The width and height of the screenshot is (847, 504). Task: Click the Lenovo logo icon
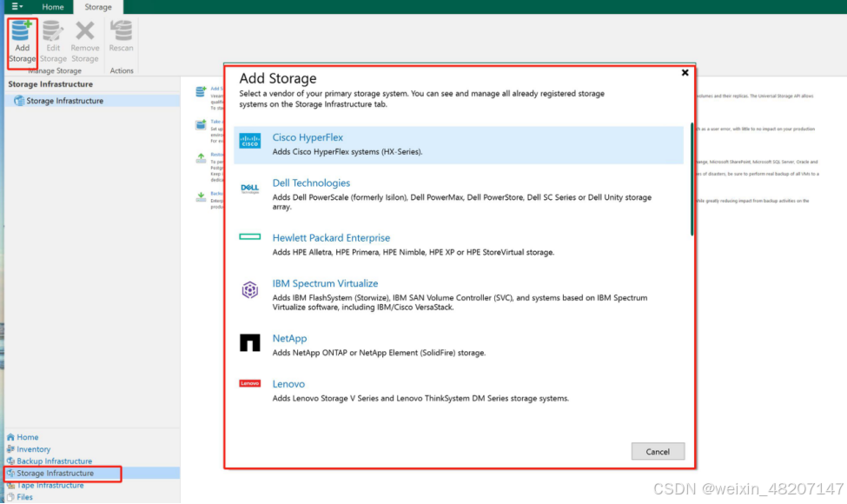pos(249,383)
